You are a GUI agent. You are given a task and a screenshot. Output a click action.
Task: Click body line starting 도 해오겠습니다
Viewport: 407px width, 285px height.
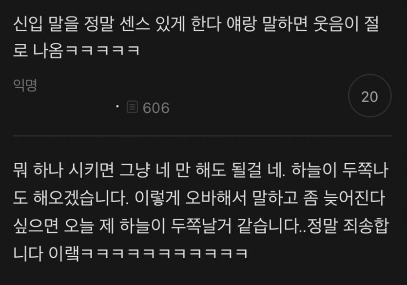tap(199, 198)
